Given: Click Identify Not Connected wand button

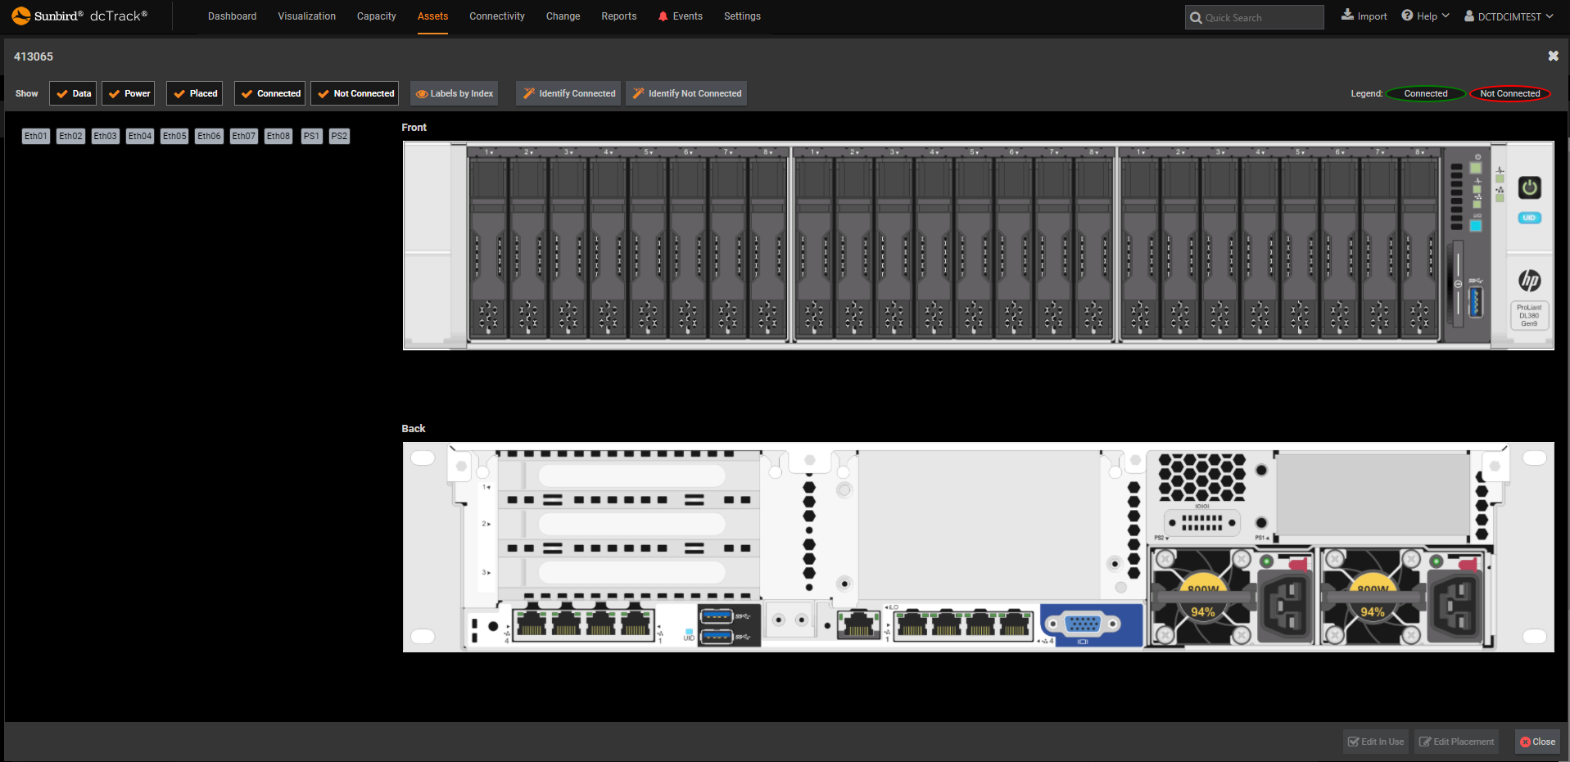Looking at the screenshot, I should coord(686,93).
